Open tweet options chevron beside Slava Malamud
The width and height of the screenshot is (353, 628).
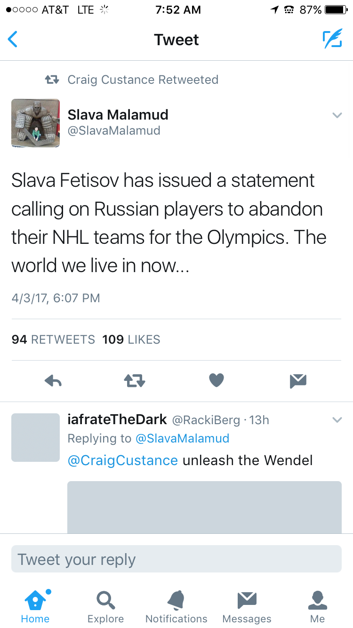337,115
